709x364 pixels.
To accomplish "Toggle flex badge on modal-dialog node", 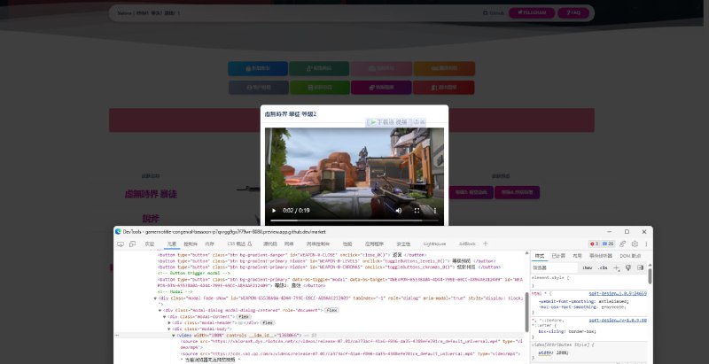I will [331, 310].
